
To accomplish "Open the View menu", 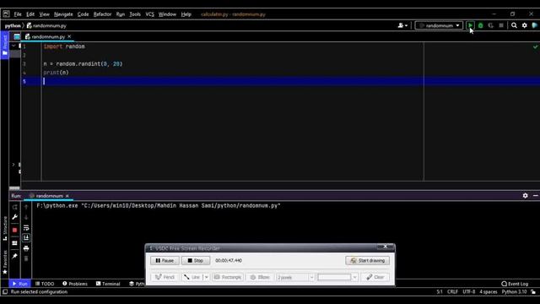I will point(44,14).
